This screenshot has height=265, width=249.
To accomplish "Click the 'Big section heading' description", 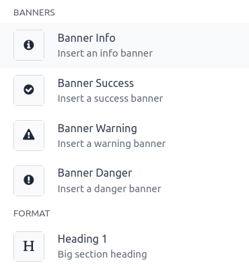I will coord(102,254).
